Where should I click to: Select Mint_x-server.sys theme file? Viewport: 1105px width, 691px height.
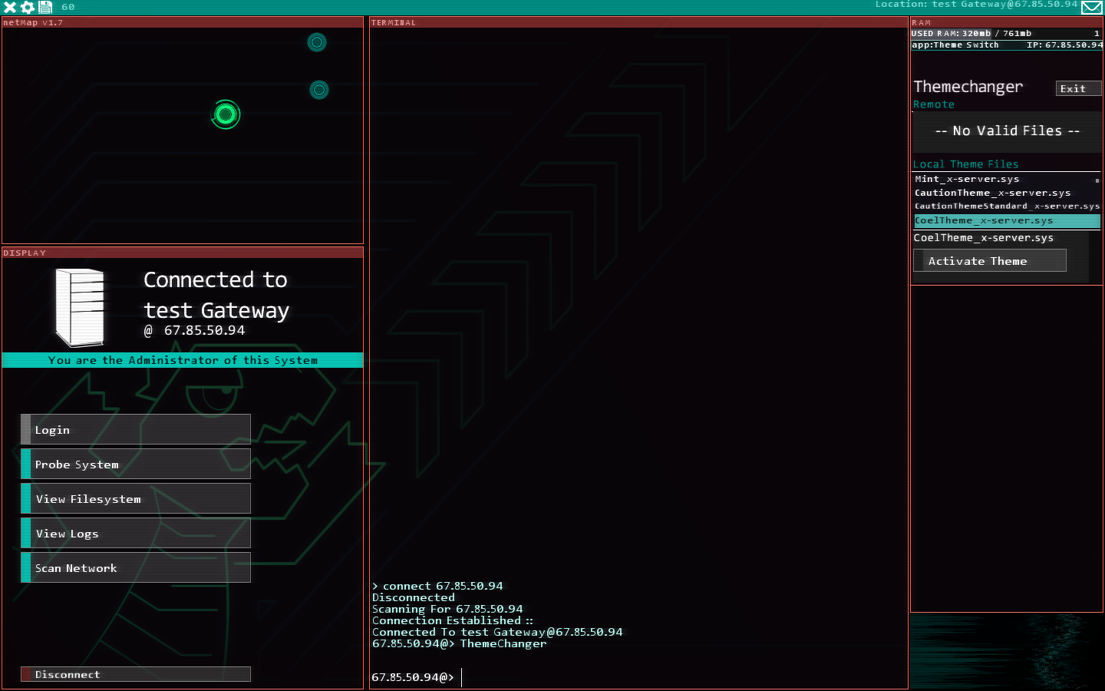pyautogui.click(x=967, y=179)
